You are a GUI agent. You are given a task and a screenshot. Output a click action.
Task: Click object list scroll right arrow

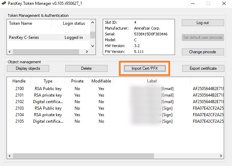[221, 156]
